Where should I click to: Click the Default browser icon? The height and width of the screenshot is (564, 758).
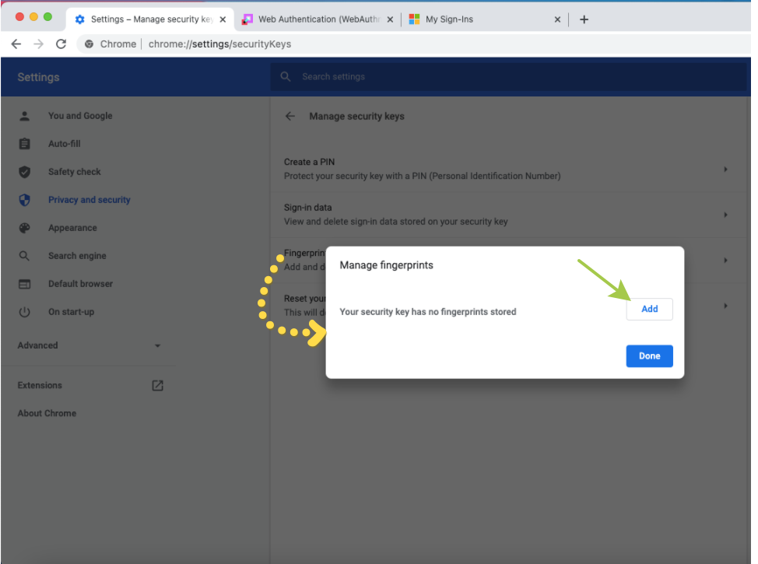(x=25, y=284)
